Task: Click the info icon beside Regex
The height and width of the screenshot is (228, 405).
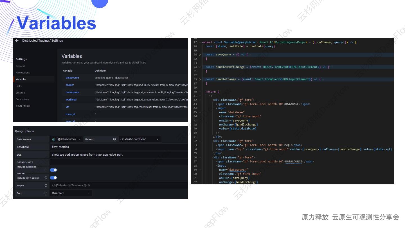Action: click(x=46, y=185)
